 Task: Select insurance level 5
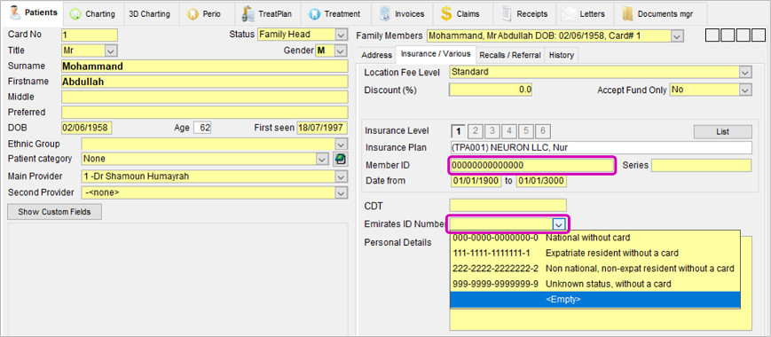525,131
